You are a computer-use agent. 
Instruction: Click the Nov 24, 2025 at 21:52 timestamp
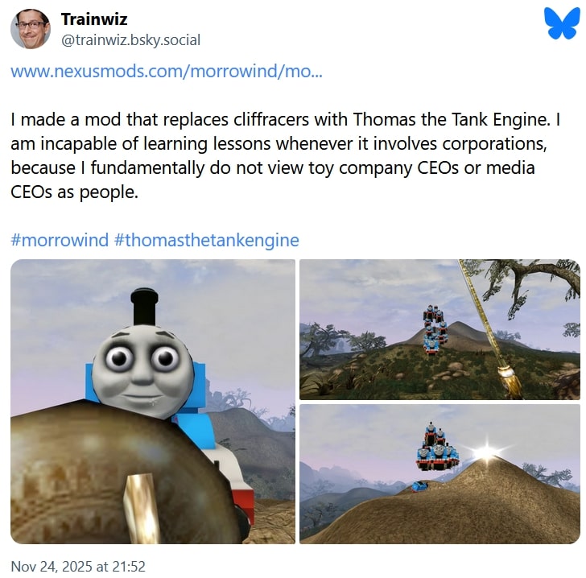[x=78, y=567]
